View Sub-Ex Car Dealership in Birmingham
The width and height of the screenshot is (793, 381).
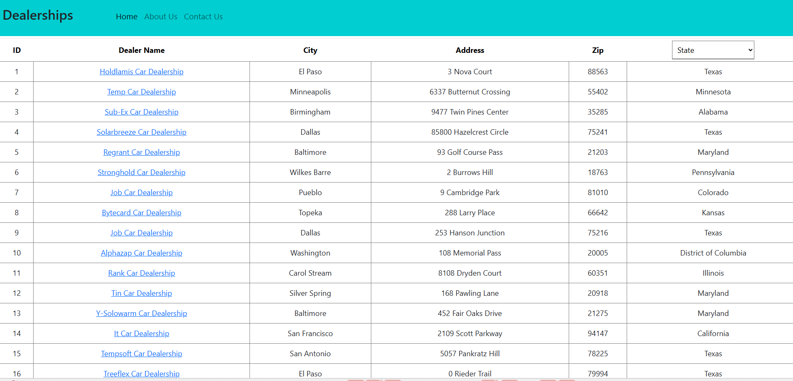(142, 112)
